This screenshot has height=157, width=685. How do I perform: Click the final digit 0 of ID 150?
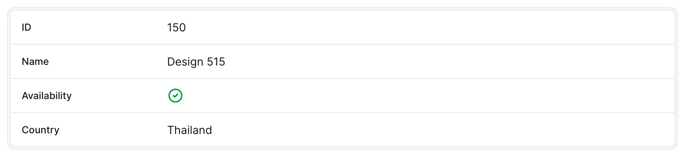click(x=182, y=27)
